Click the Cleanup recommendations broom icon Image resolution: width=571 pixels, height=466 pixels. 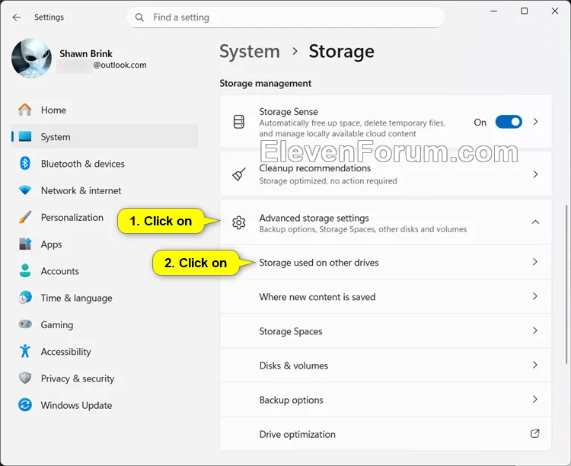pos(239,174)
